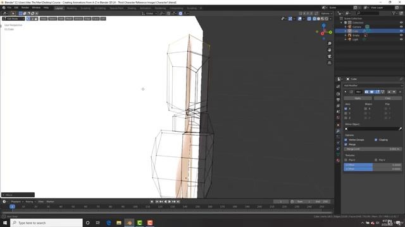
Task: Collapse the Collection in outliner
Action: pos(342,23)
